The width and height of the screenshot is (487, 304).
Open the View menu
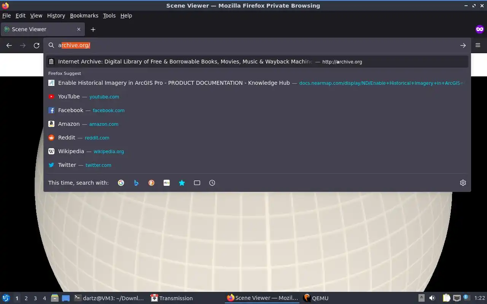36,16
